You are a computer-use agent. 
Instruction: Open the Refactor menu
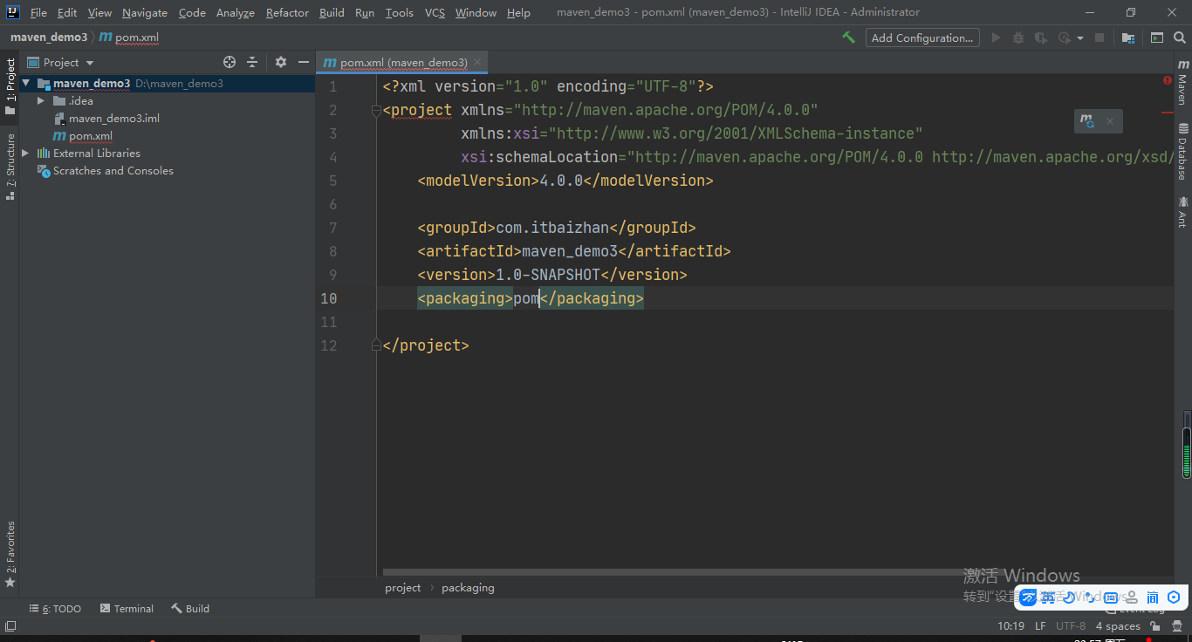pyautogui.click(x=287, y=12)
